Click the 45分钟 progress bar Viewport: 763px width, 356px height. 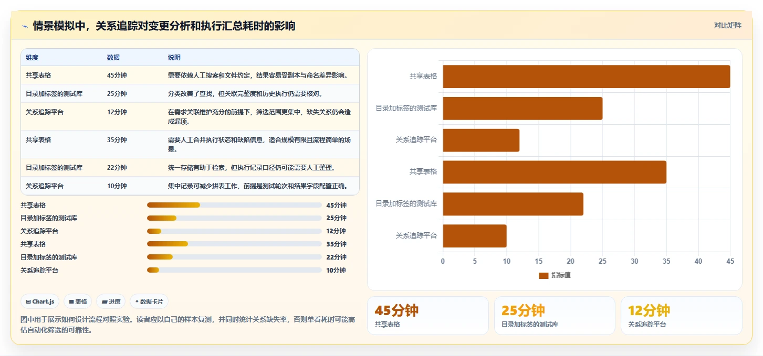[x=234, y=205]
